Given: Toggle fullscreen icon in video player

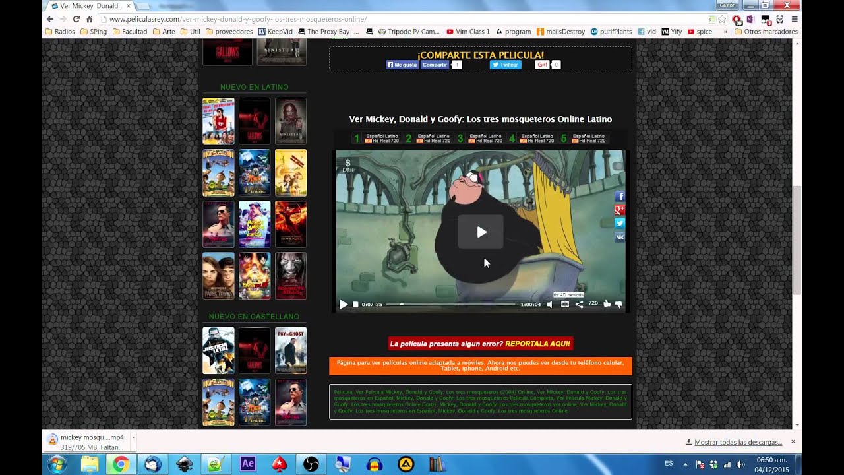Looking at the screenshot, I should pyautogui.click(x=564, y=304).
